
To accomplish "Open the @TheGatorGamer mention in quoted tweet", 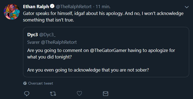I will [x=108, y=50].
